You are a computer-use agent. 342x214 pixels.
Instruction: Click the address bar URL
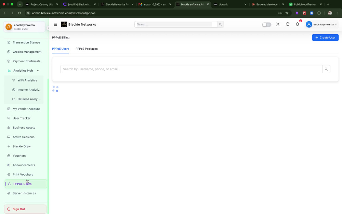(x=64, y=13)
